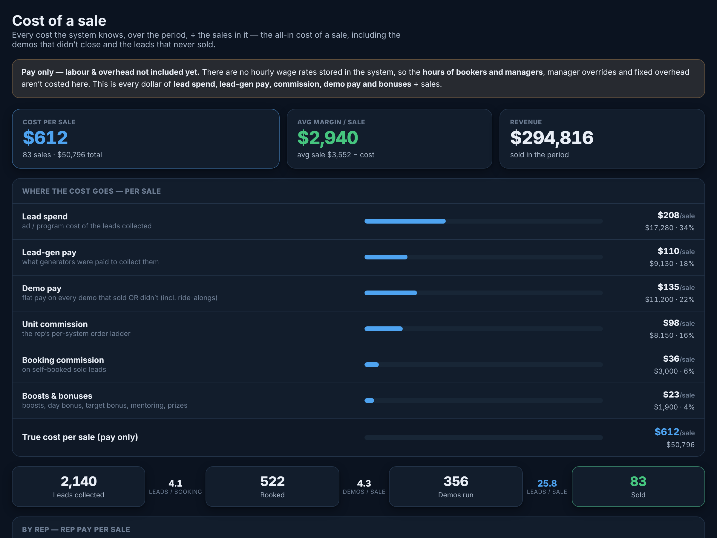Click the Lead-gen pay row title
Viewport: 717px width, 538px height.
click(x=49, y=252)
